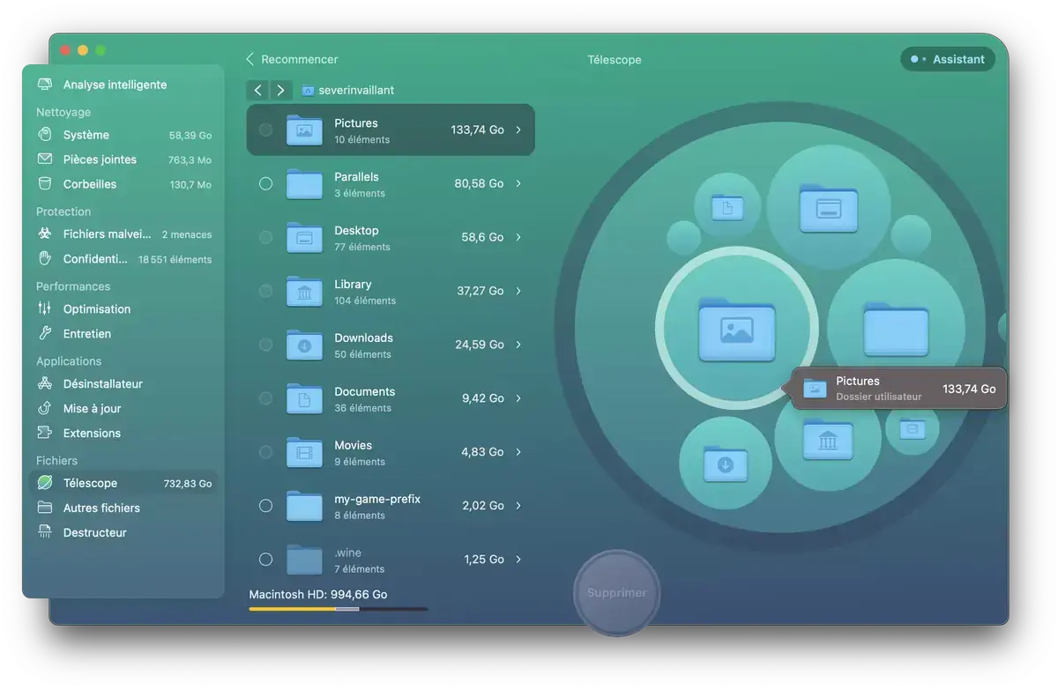Click the Analyse intelligente monitor icon
The height and width of the screenshot is (690, 1058).
45,85
